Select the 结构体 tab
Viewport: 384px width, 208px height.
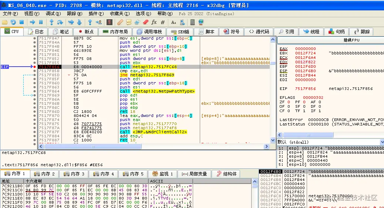tap(226, 174)
